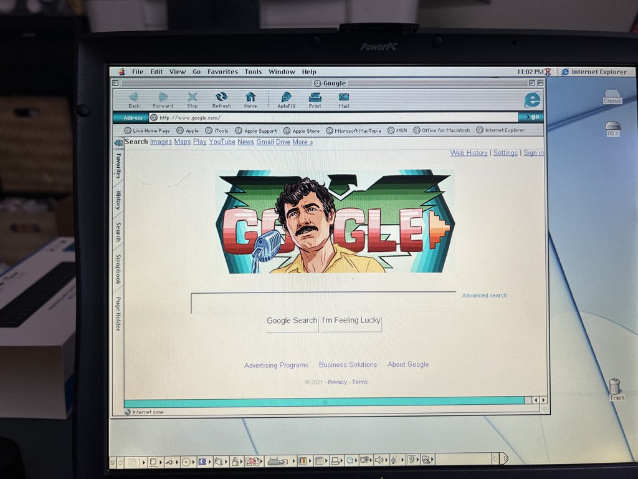Open the Gmail link
The height and width of the screenshot is (479, 638).
(265, 142)
